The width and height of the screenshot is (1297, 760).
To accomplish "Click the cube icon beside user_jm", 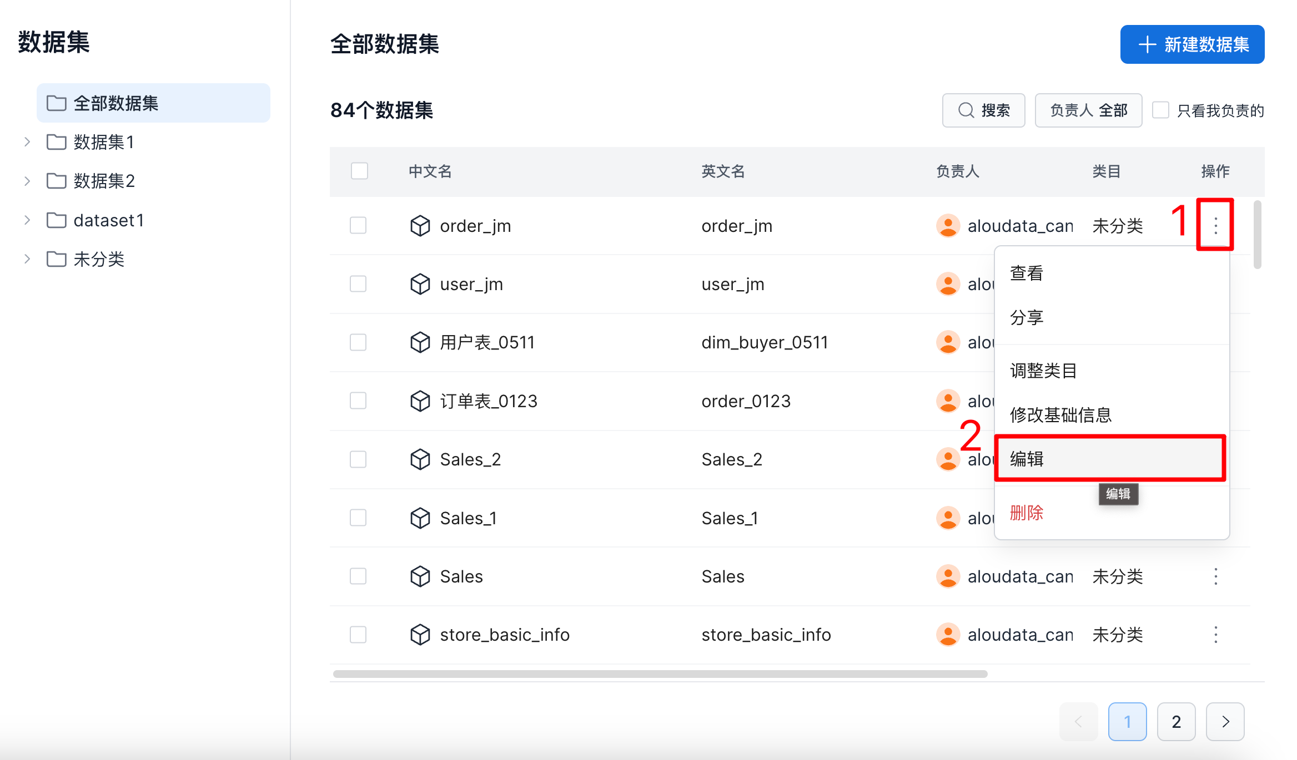I will (420, 284).
